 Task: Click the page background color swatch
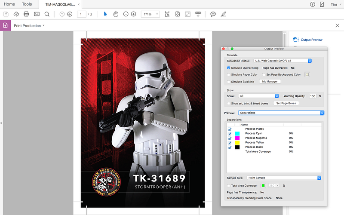tap(307, 74)
